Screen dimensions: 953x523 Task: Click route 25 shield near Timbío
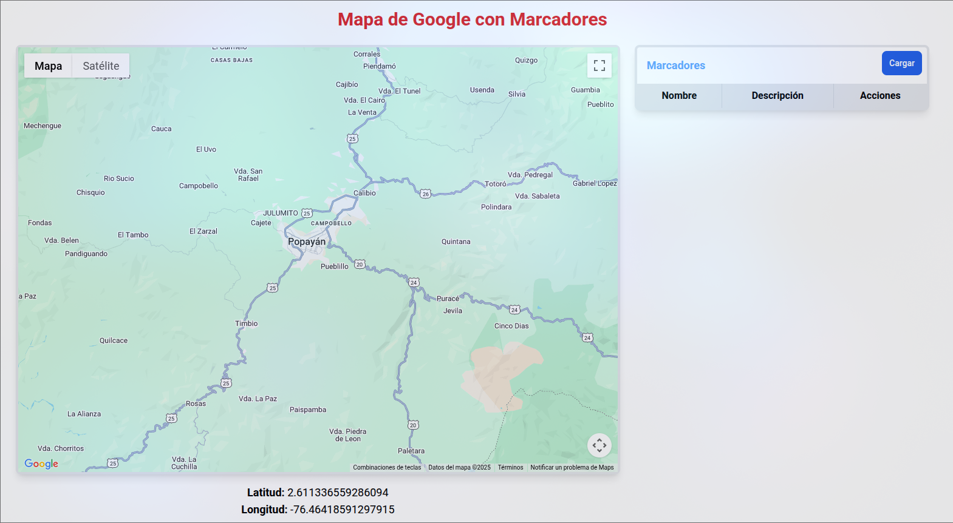(273, 288)
